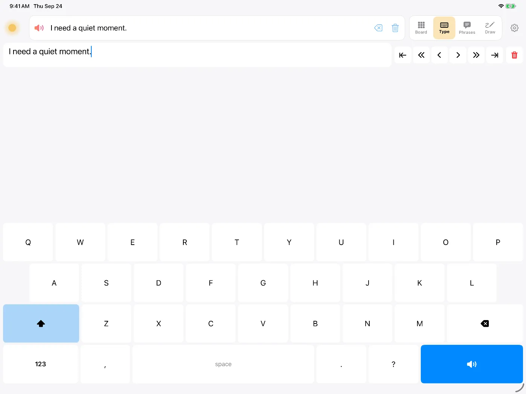The image size is (526, 394).
Task: Tap the red speaker icon in message bar
Action: [39, 28]
